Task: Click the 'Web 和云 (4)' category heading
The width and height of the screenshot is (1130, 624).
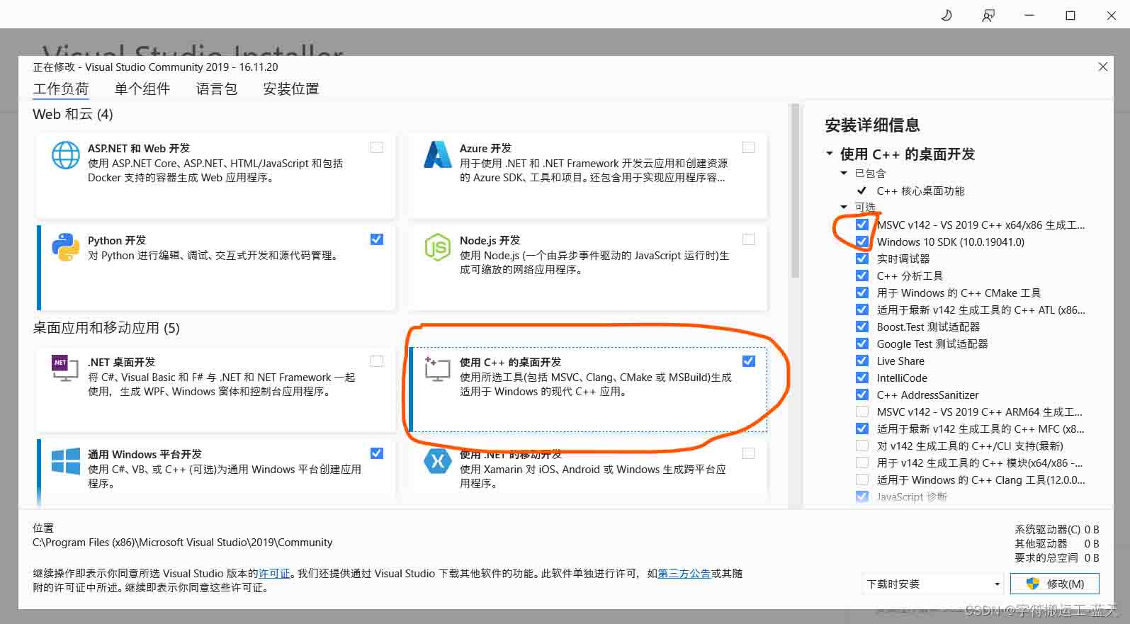Action: pos(73,114)
